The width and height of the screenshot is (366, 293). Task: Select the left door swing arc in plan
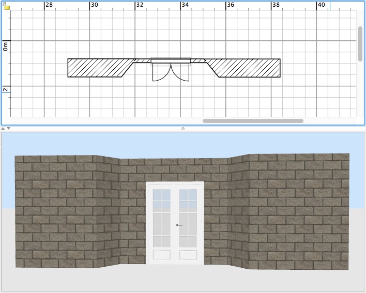click(x=161, y=73)
